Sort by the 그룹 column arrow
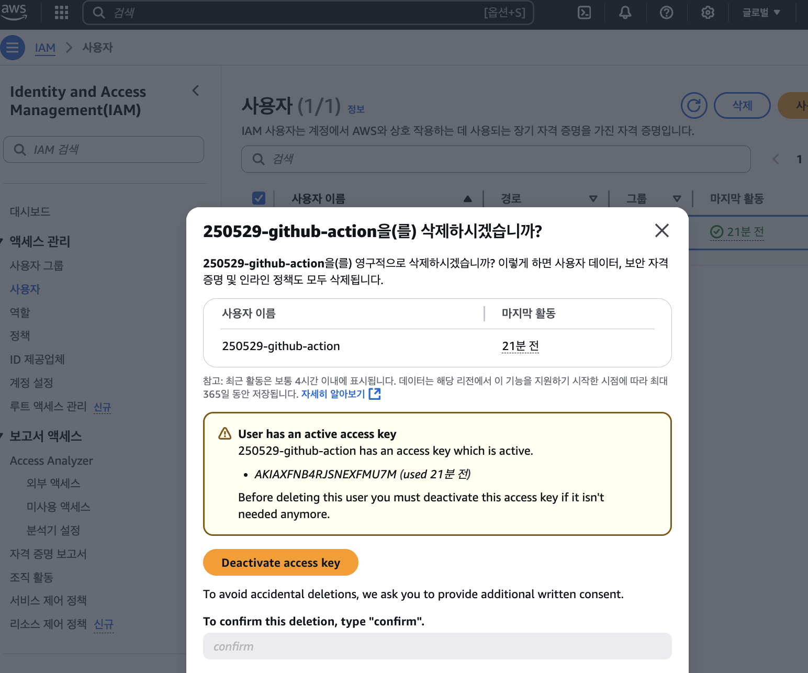This screenshot has height=673, width=808. coord(677,199)
